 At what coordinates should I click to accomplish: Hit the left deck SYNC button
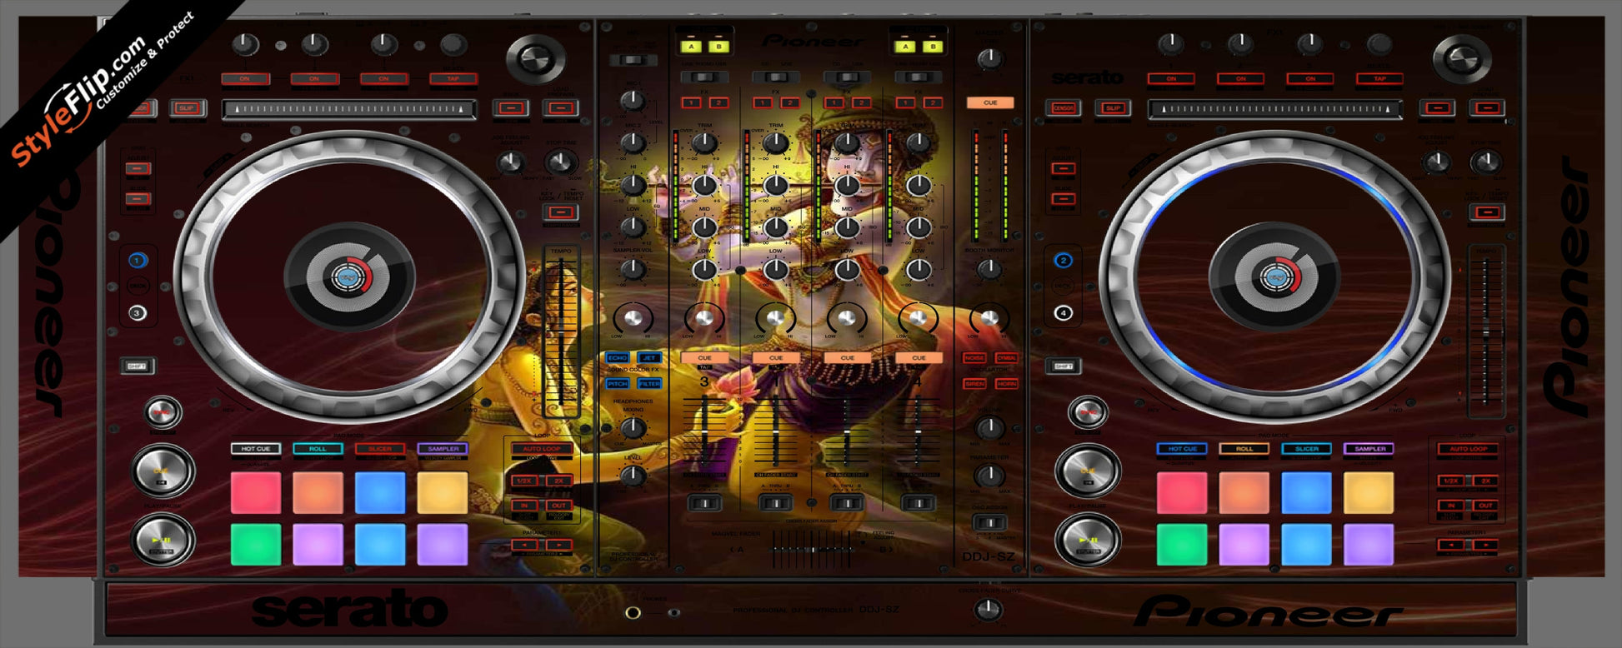coord(163,412)
